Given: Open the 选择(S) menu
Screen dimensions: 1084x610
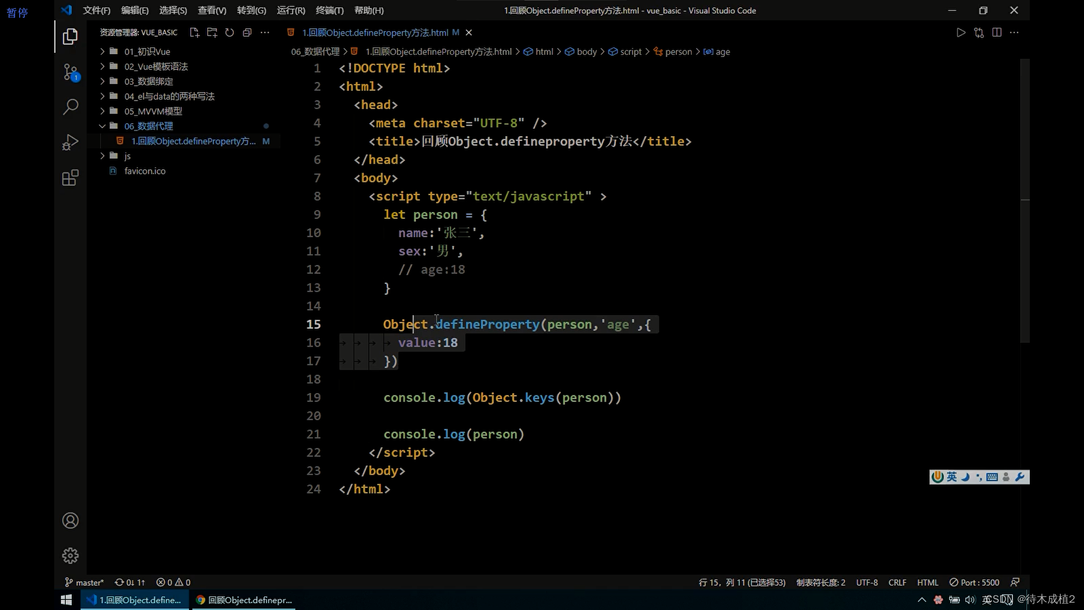Looking at the screenshot, I should coord(173,10).
